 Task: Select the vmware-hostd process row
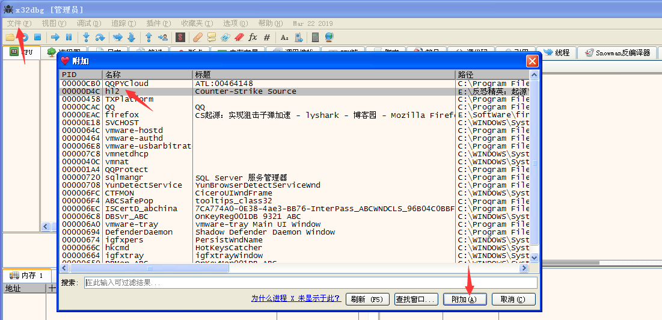pos(295,131)
